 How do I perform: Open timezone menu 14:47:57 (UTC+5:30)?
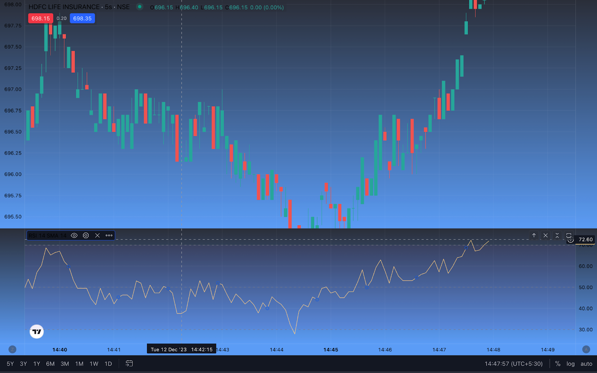tap(513, 364)
